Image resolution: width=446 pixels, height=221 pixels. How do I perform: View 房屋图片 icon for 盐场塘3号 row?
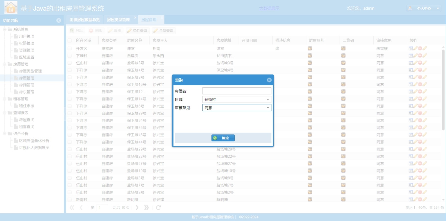(310, 63)
